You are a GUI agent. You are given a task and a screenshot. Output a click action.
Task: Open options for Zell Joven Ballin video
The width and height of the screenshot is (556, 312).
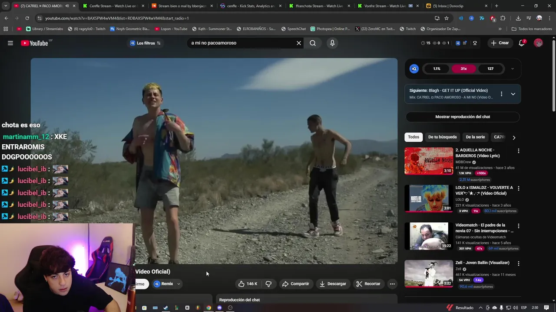point(518,263)
